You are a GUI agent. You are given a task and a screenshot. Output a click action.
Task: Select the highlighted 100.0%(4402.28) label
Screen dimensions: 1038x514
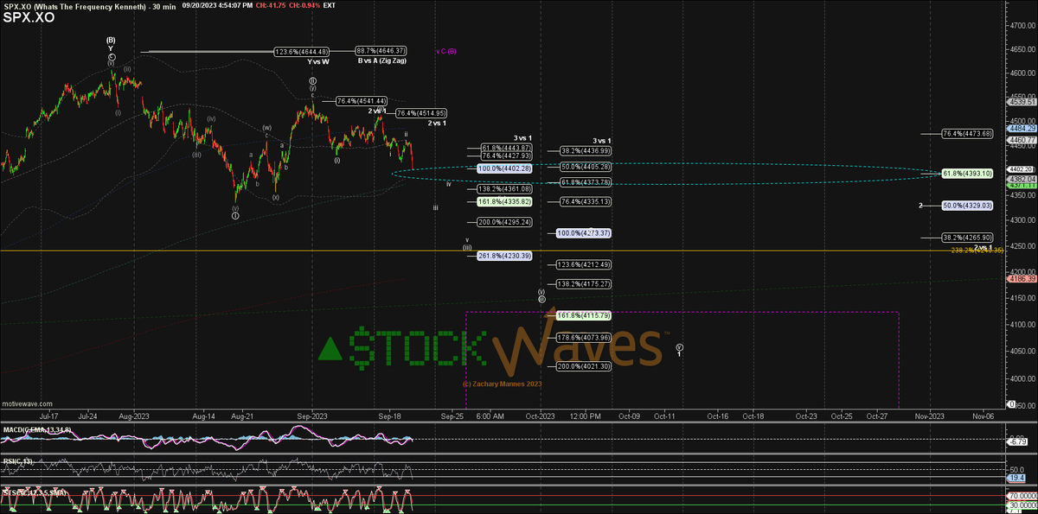[x=503, y=168]
